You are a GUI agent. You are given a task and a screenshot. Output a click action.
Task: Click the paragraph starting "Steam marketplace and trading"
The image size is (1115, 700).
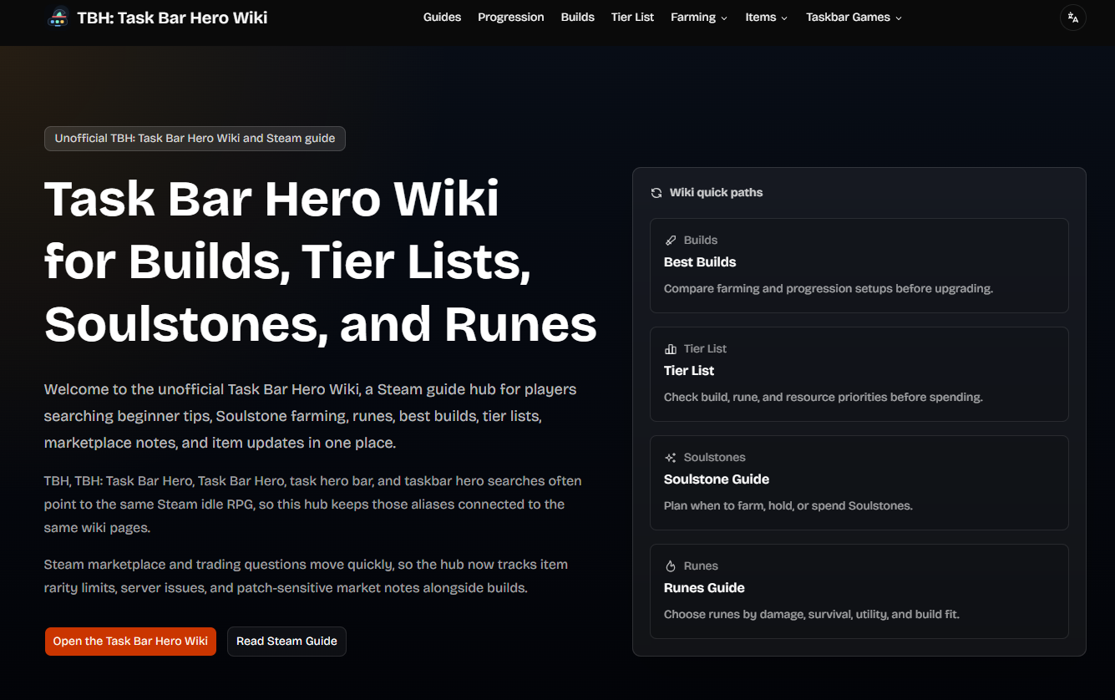coord(307,576)
